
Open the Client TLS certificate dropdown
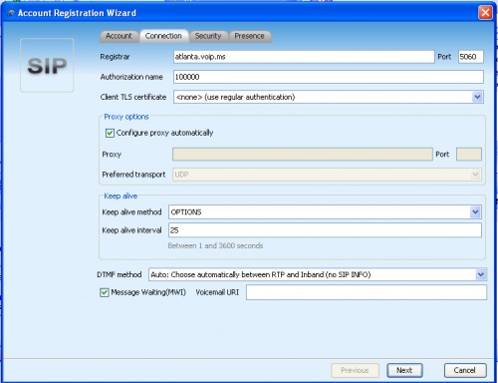click(x=329, y=97)
